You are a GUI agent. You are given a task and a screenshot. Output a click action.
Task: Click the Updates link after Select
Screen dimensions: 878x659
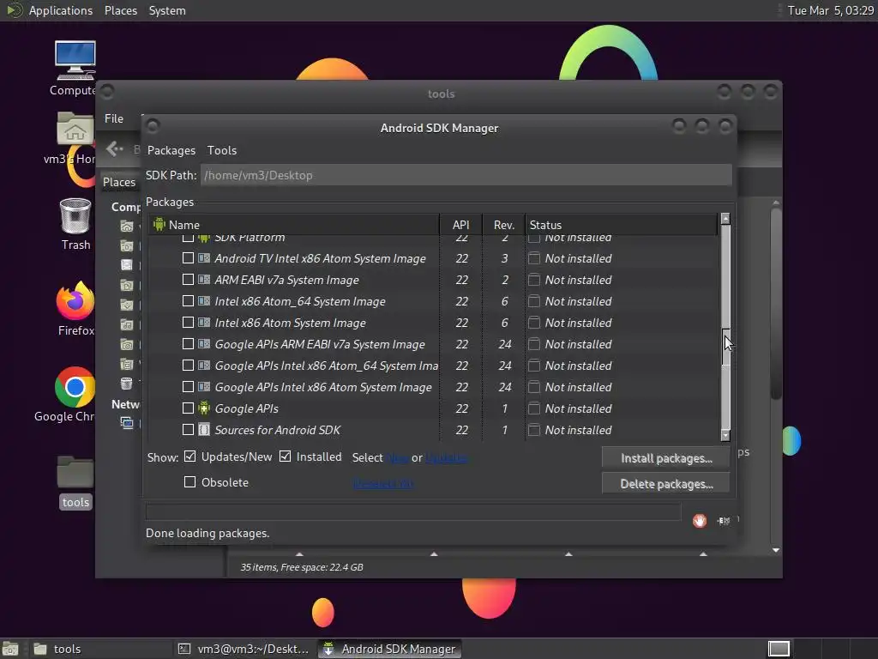(446, 458)
